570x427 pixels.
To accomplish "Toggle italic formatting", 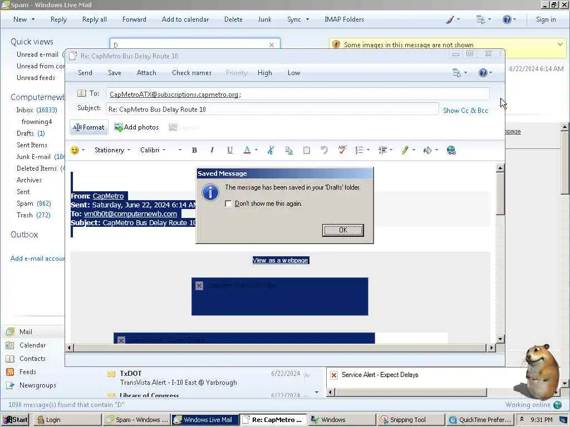I will [212, 150].
